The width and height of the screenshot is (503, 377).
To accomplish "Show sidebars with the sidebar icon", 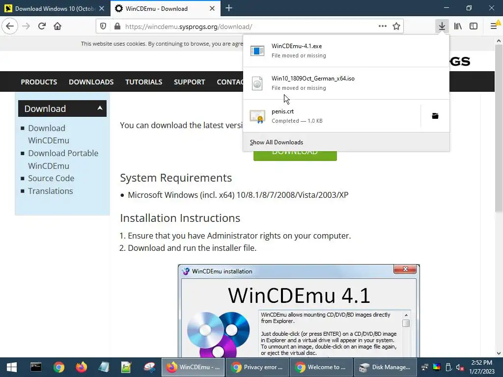I will coord(474,26).
